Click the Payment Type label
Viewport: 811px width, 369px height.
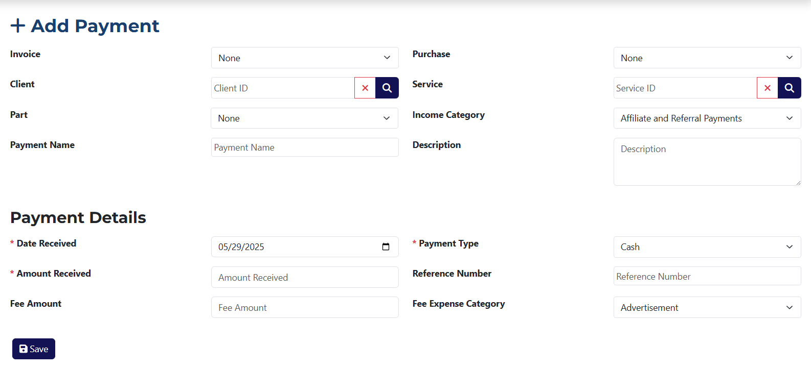coord(448,243)
